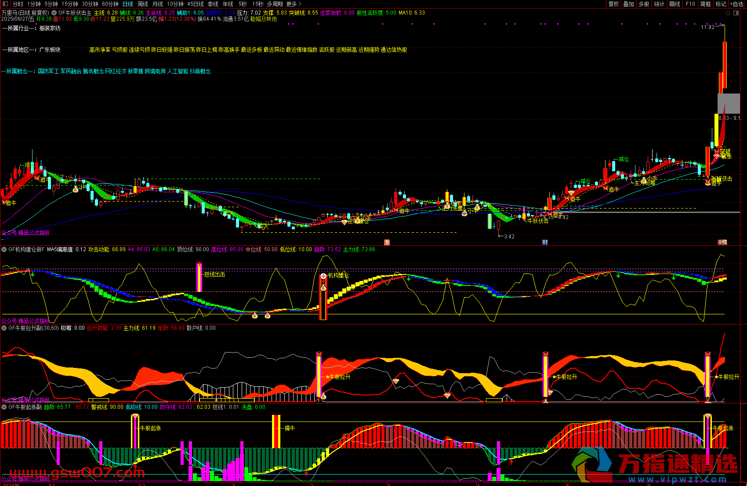Image resolution: width=747 pixels, height=486 pixels.
Task: Select the 5分钟 period tab
Action: 51,4
